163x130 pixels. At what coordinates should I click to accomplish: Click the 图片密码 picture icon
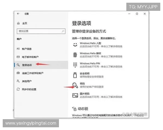tap(75, 95)
